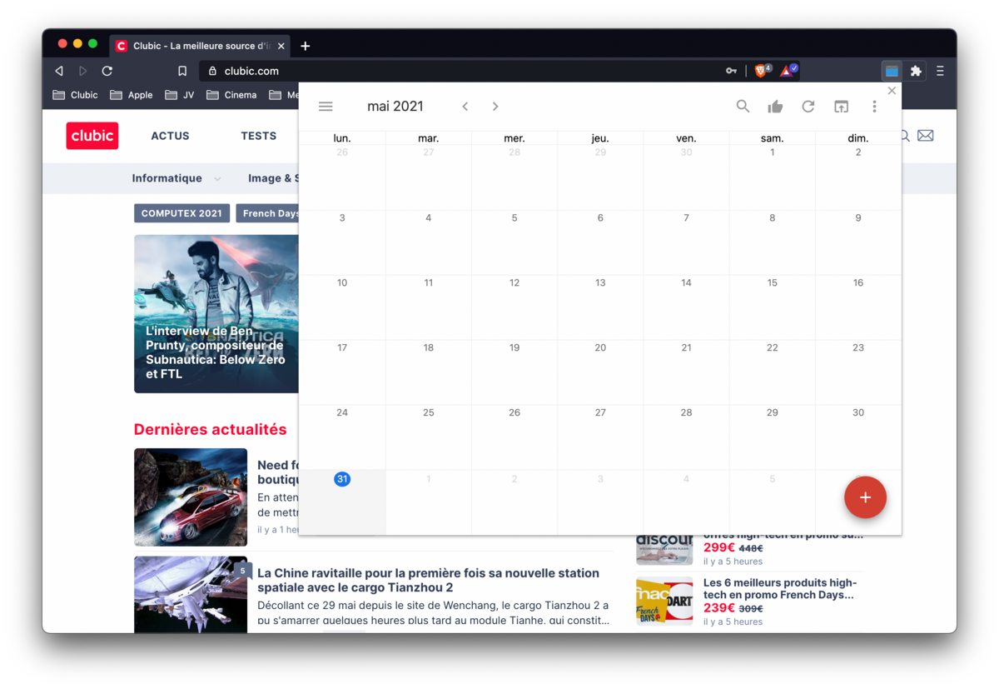
Task: Open calendar in new window icon
Action: (x=841, y=107)
